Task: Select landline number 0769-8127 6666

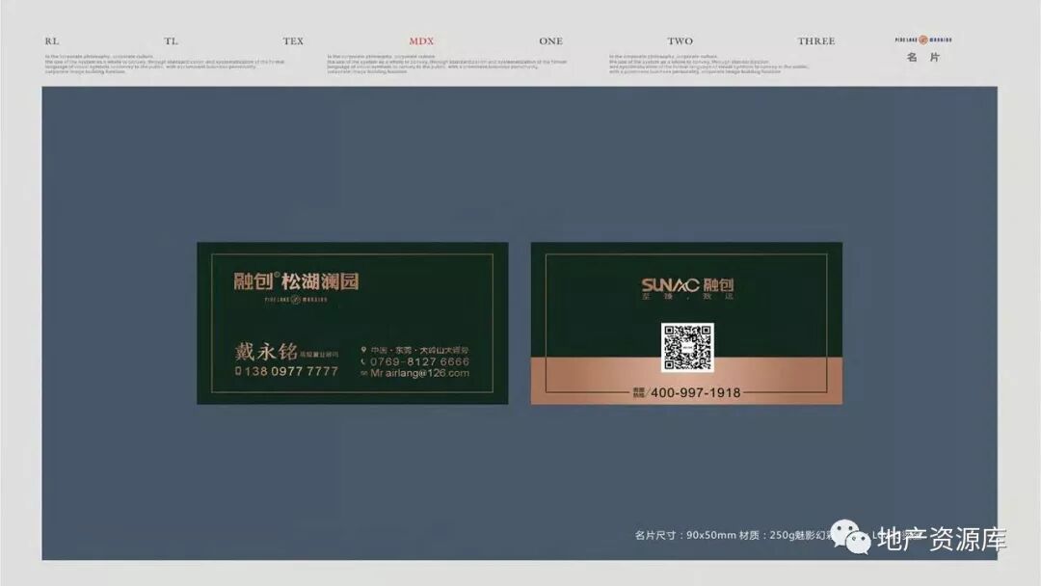Action: point(419,361)
